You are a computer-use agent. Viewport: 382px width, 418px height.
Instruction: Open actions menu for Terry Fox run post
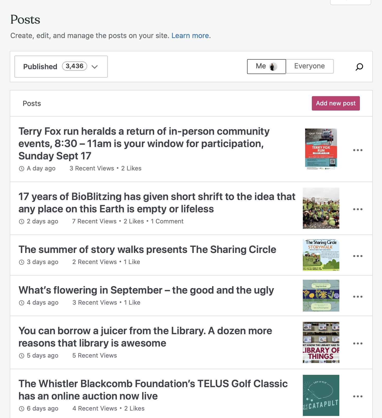pos(358,150)
